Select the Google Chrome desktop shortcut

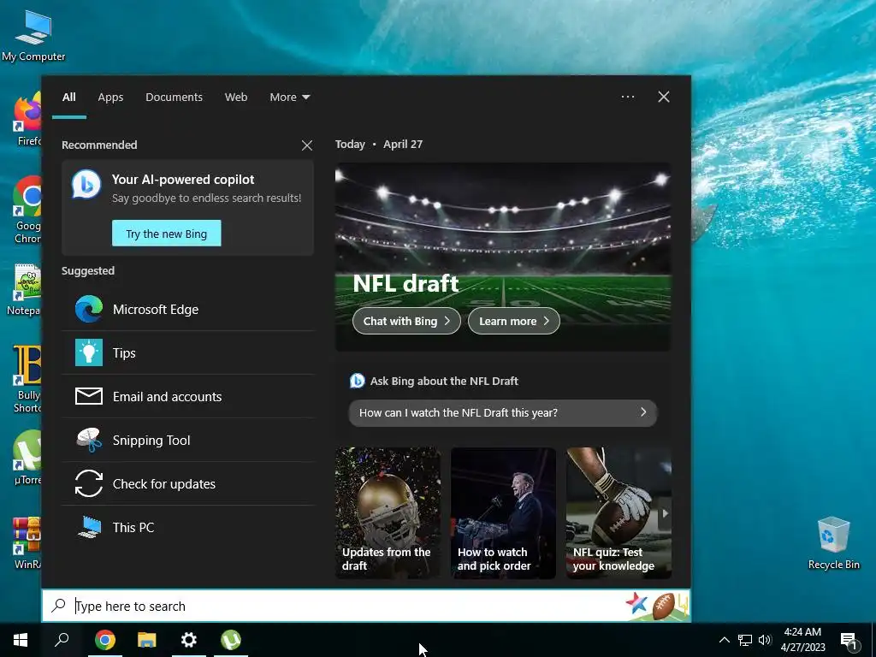tap(27, 210)
